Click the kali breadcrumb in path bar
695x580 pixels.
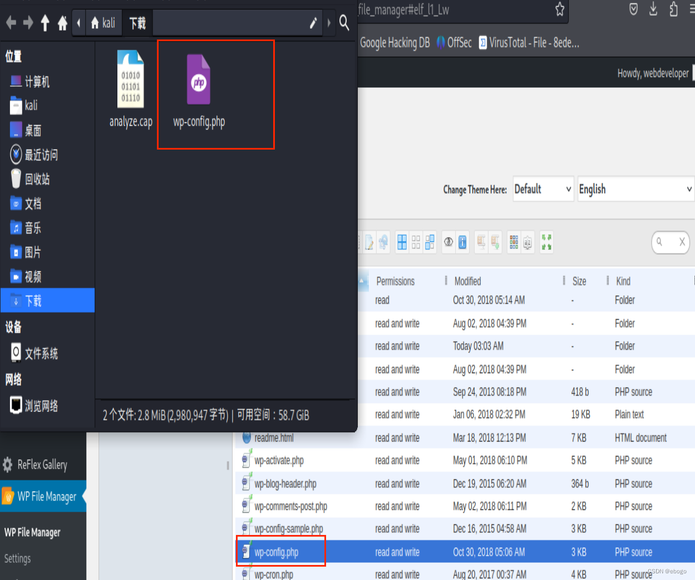[x=103, y=23]
